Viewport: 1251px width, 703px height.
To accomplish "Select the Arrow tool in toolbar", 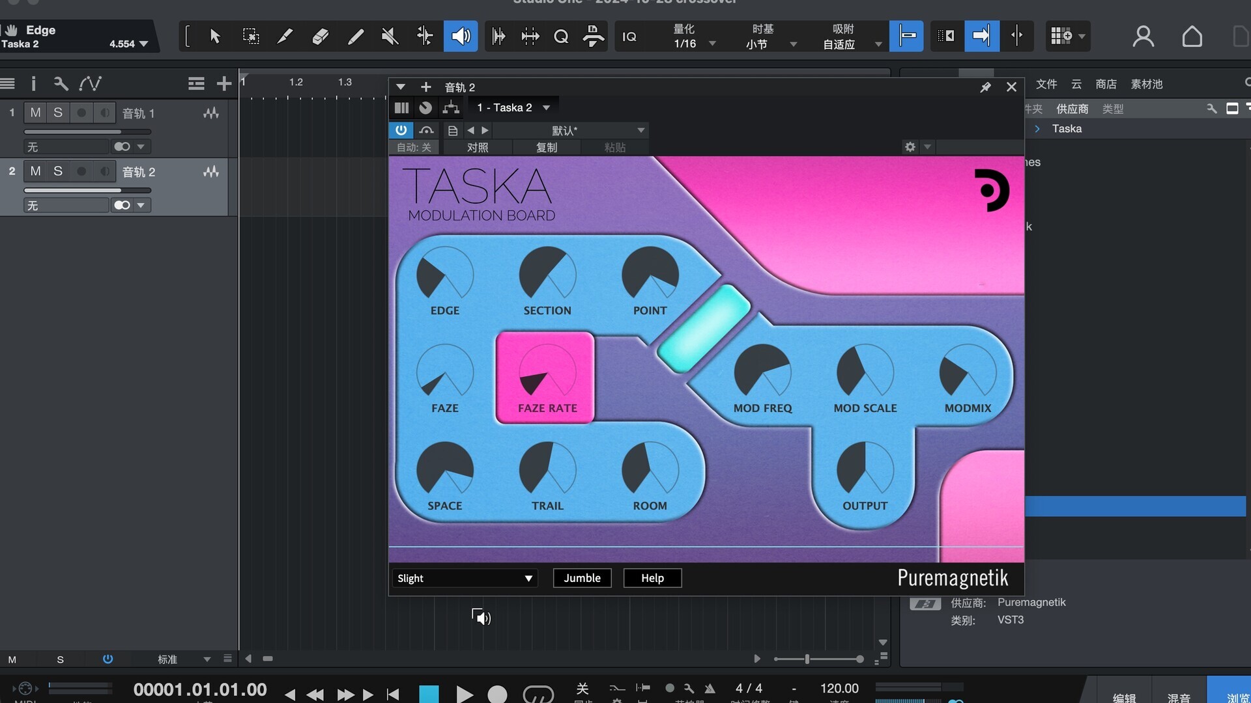I will tap(215, 36).
